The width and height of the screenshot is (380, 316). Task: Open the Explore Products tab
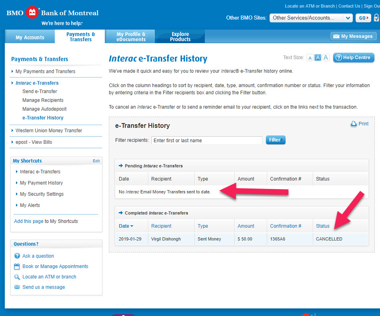point(180,37)
